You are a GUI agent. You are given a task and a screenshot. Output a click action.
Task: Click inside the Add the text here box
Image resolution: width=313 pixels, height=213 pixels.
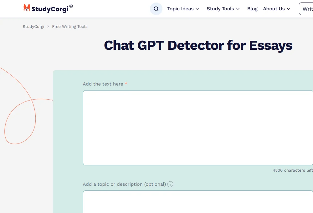[198, 128]
